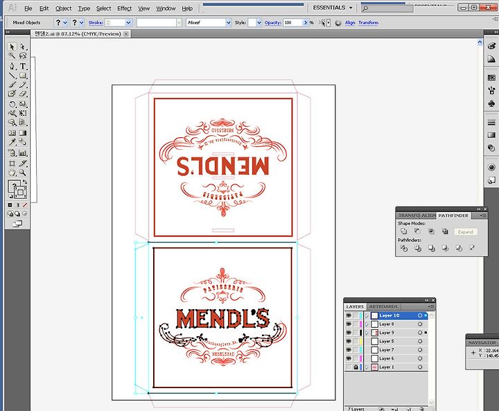Image resolution: width=499 pixels, height=411 pixels.
Task: Click the Unite shape mode icon
Action: coord(404,231)
